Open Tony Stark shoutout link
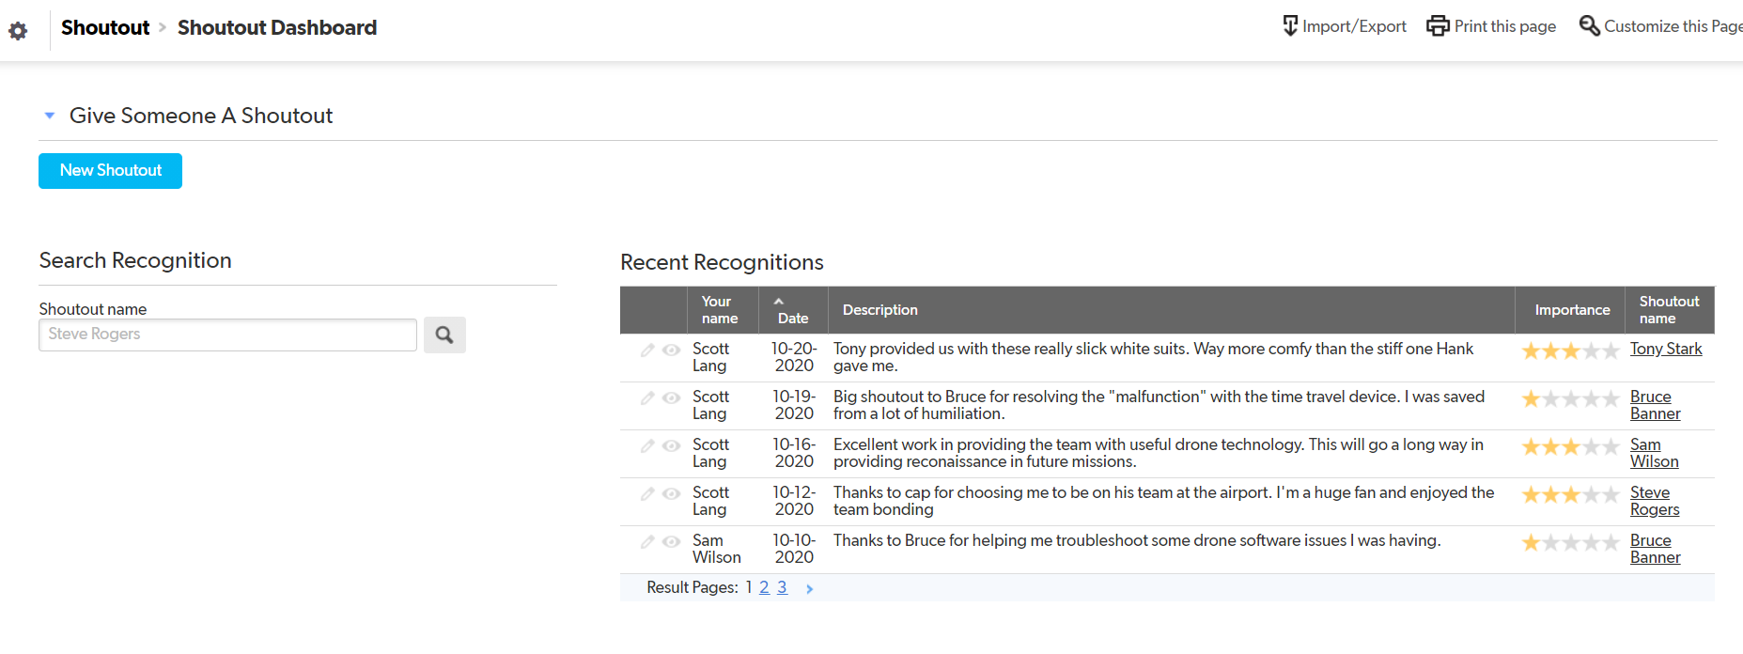 1665,350
